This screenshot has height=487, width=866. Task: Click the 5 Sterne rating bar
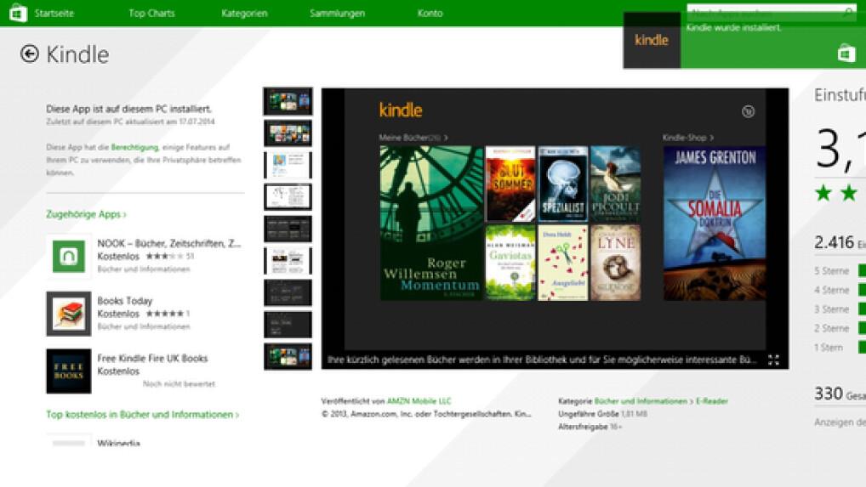861,271
